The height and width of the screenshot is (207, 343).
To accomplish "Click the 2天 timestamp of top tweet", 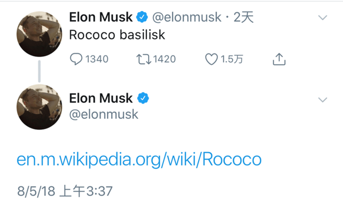I will (x=243, y=17).
